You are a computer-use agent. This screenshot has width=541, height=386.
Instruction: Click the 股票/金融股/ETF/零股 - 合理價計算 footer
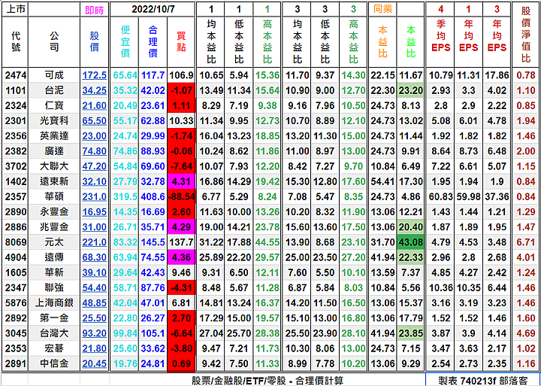coord(267,381)
